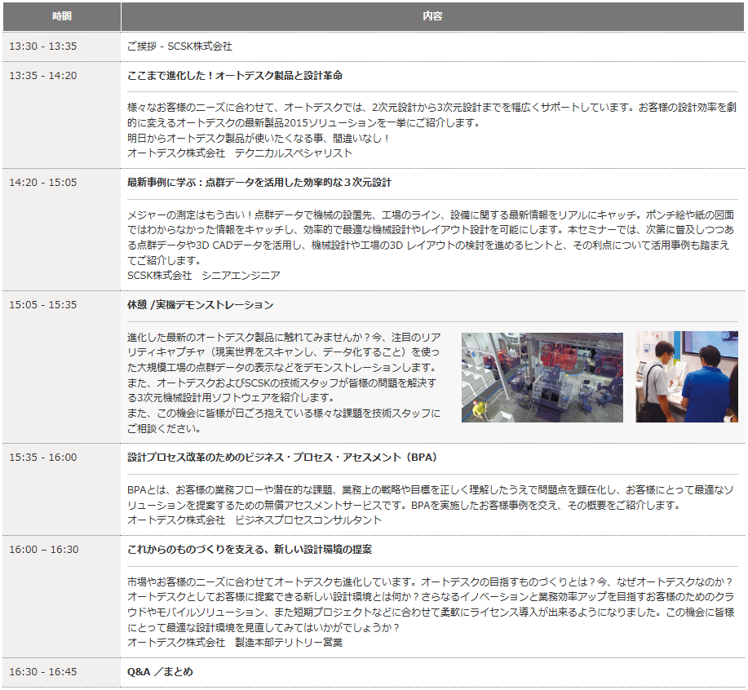Select the 15:35 - 16:00 time slot

tap(43, 457)
